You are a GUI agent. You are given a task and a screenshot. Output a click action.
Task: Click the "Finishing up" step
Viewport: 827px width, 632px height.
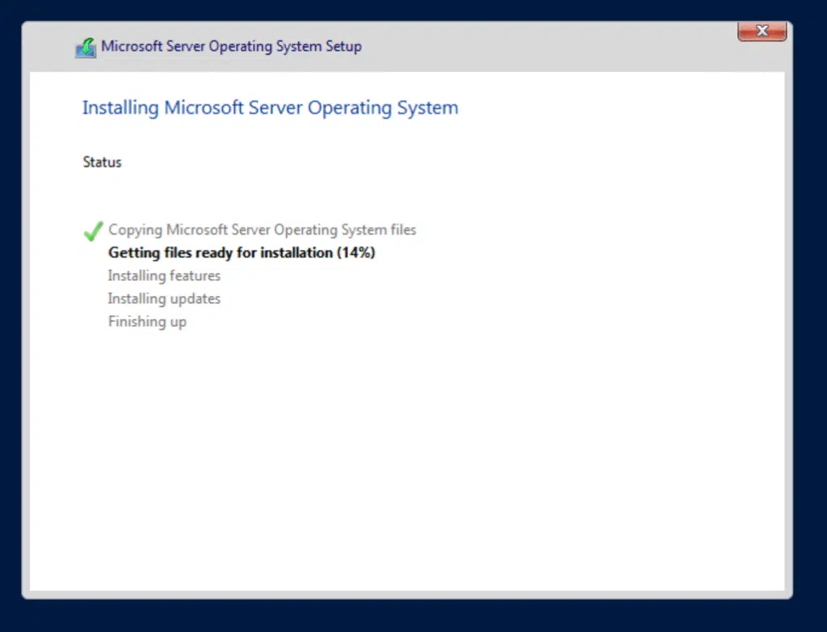[x=147, y=322]
